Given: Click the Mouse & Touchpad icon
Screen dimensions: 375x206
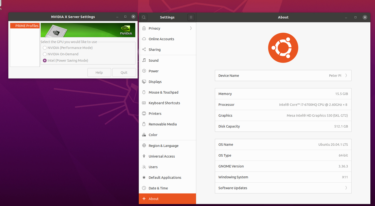Looking at the screenshot, I should tap(144, 92).
